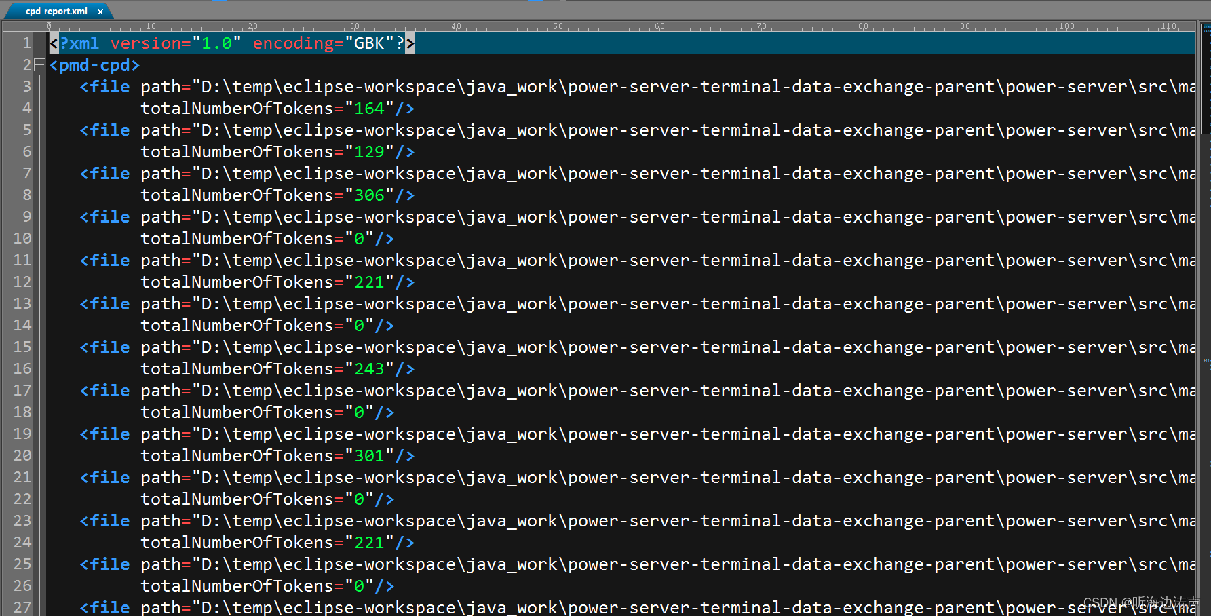1211x616 pixels.
Task: Click the token value "301" on line 20
Action: [370, 456]
